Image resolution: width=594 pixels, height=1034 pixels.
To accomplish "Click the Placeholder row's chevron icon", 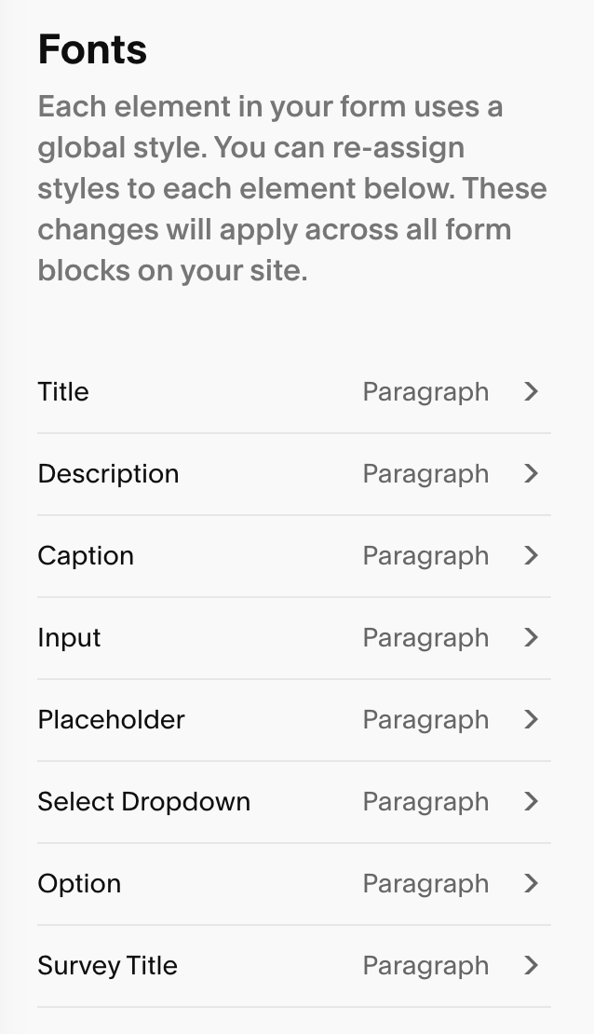I will point(532,719).
